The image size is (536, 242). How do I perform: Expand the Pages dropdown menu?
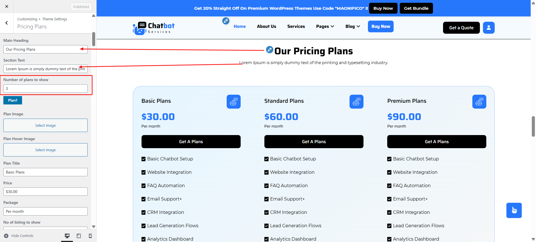click(325, 26)
